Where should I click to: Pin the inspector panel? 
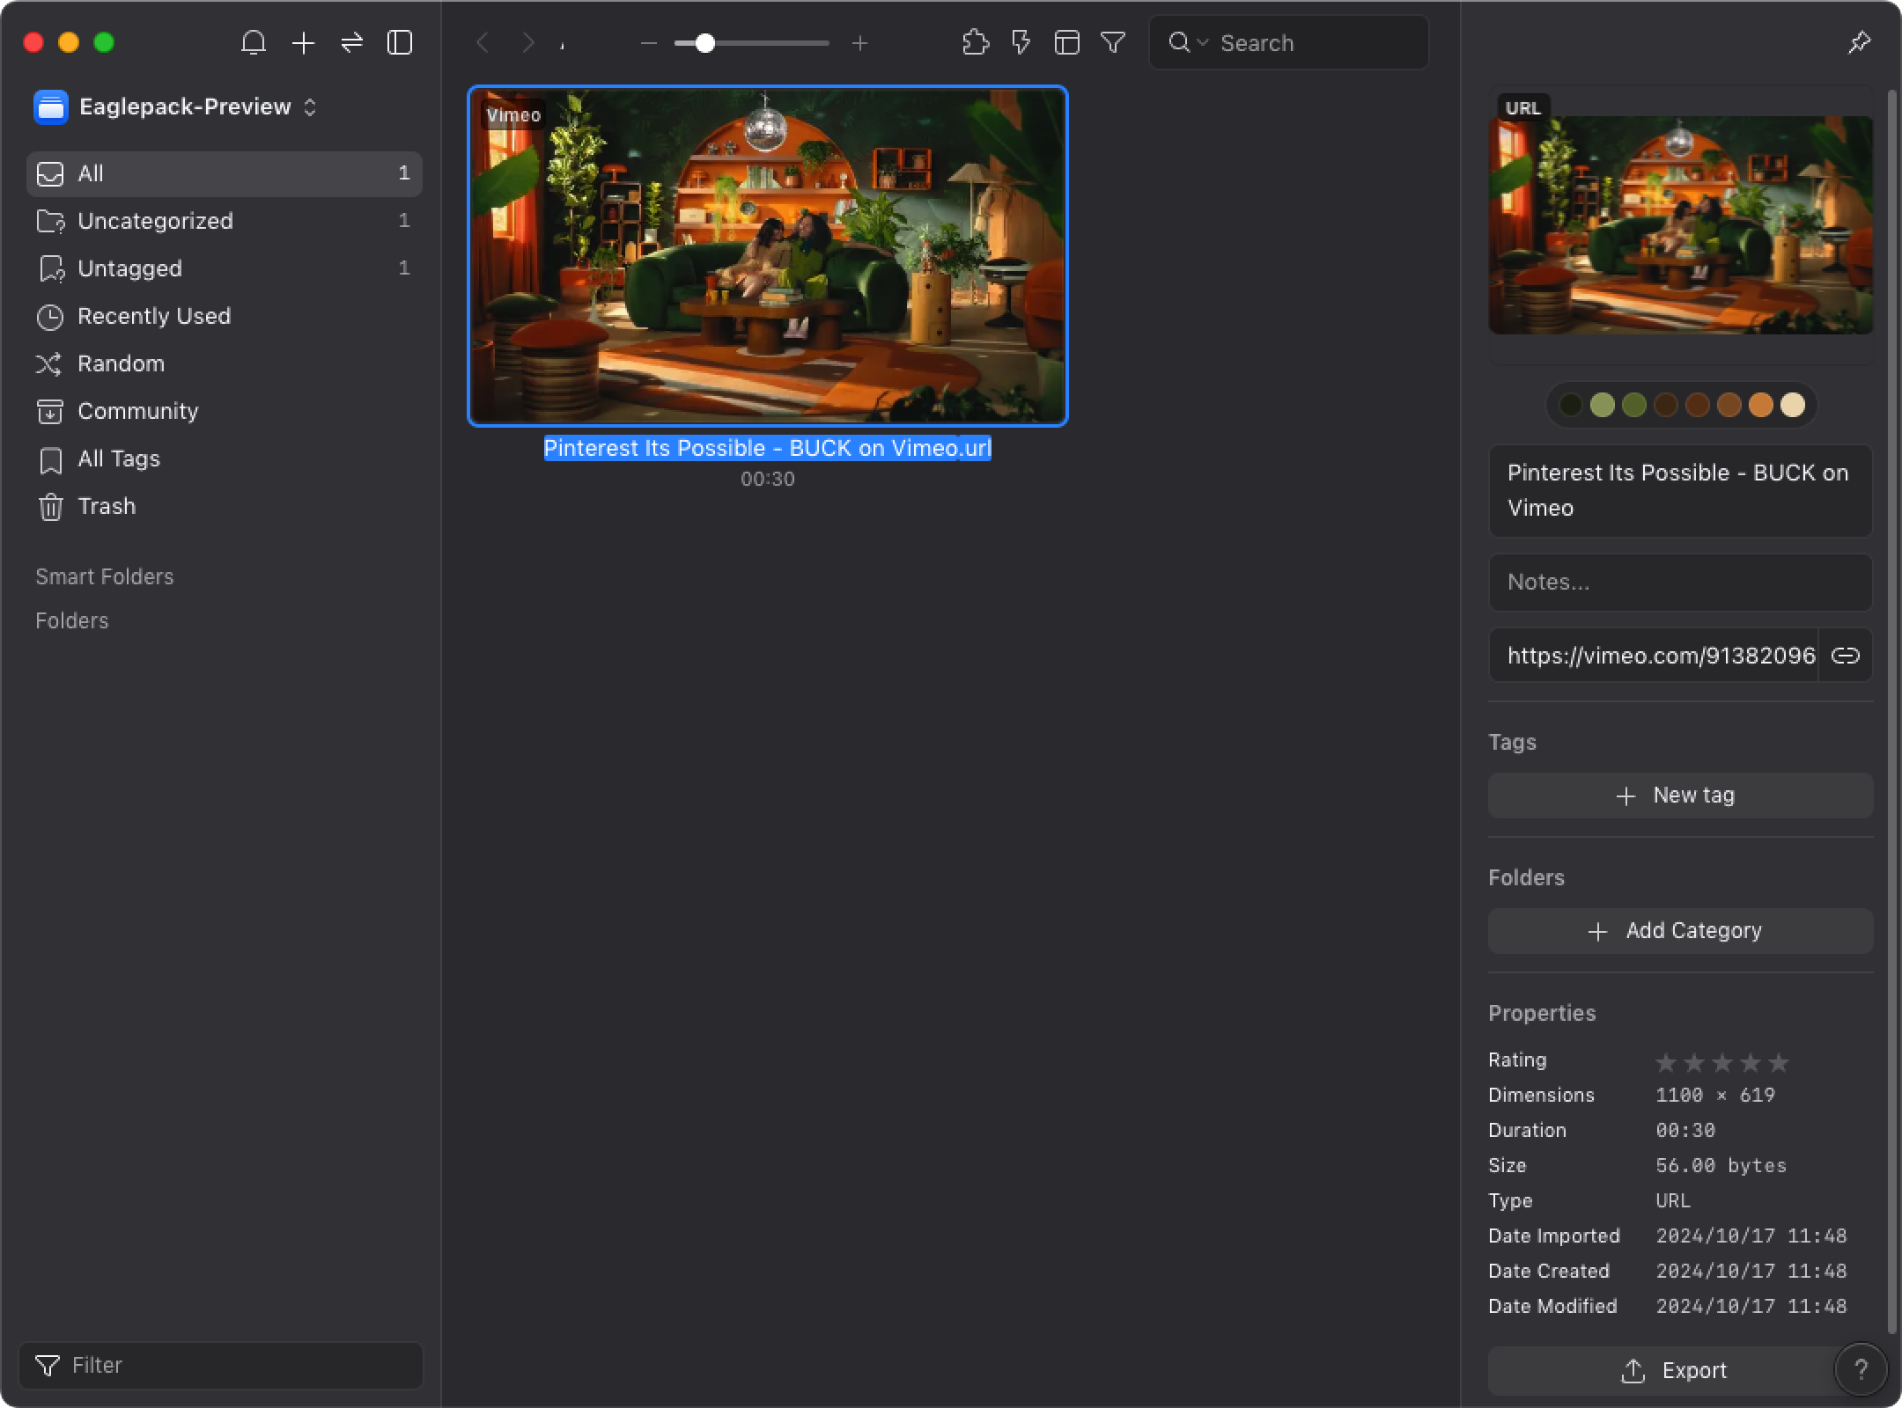(1859, 42)
